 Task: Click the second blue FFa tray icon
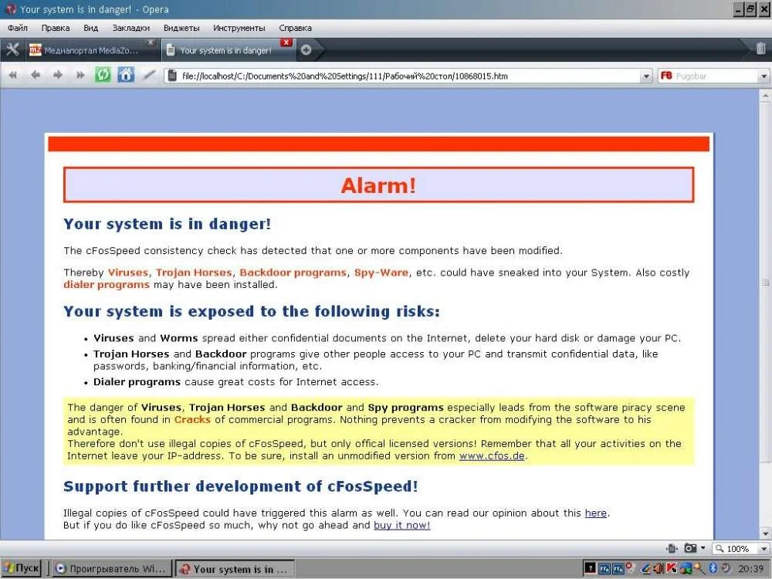tap(618, 569)
